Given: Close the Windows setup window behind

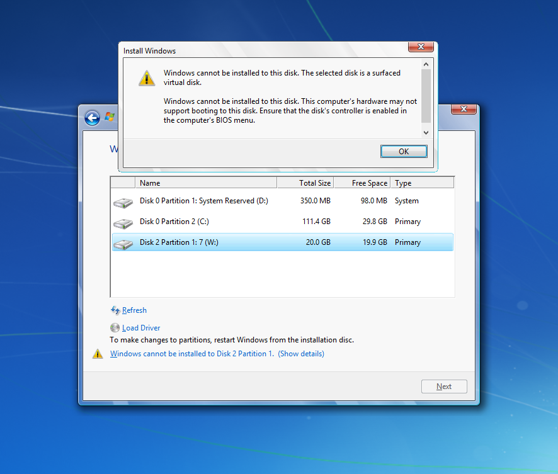Looking at the screenshot, I should [464, 109].
